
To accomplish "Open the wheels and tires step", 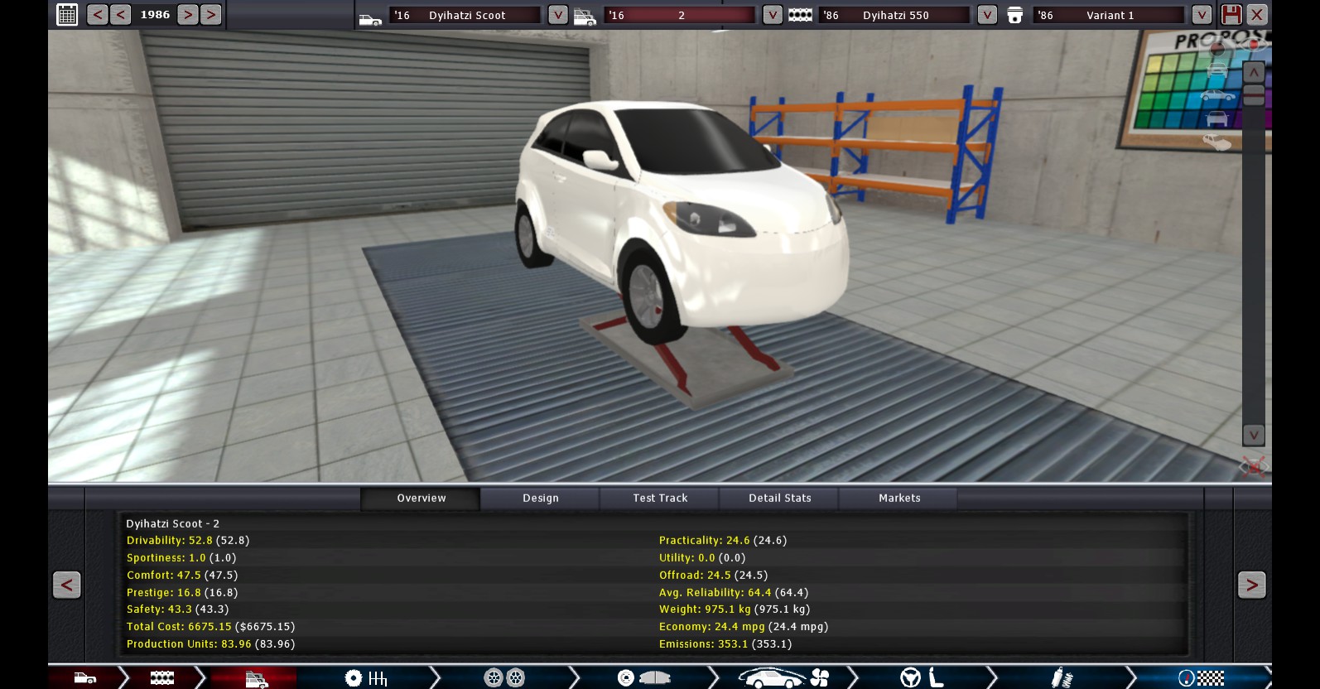I will (x=504, y=678).
